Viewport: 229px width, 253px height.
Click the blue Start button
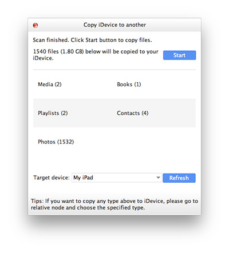tap(179, 55)
